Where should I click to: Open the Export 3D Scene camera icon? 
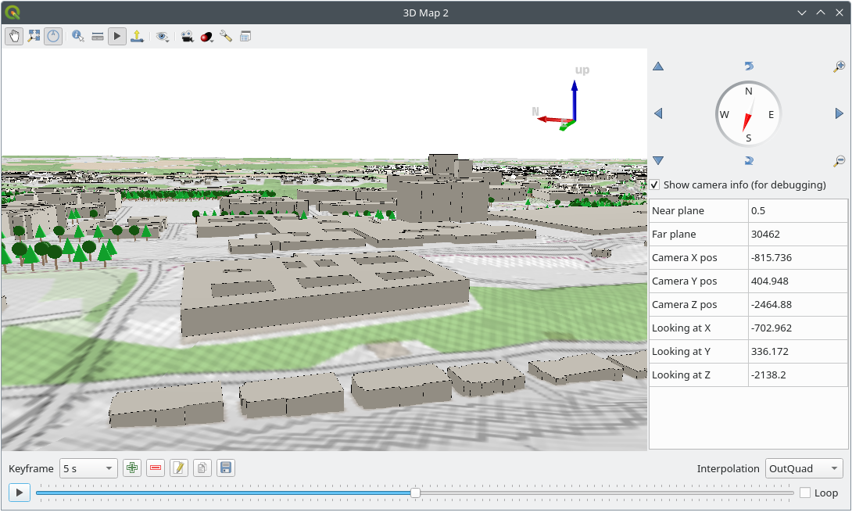click(x=185, y=36)
